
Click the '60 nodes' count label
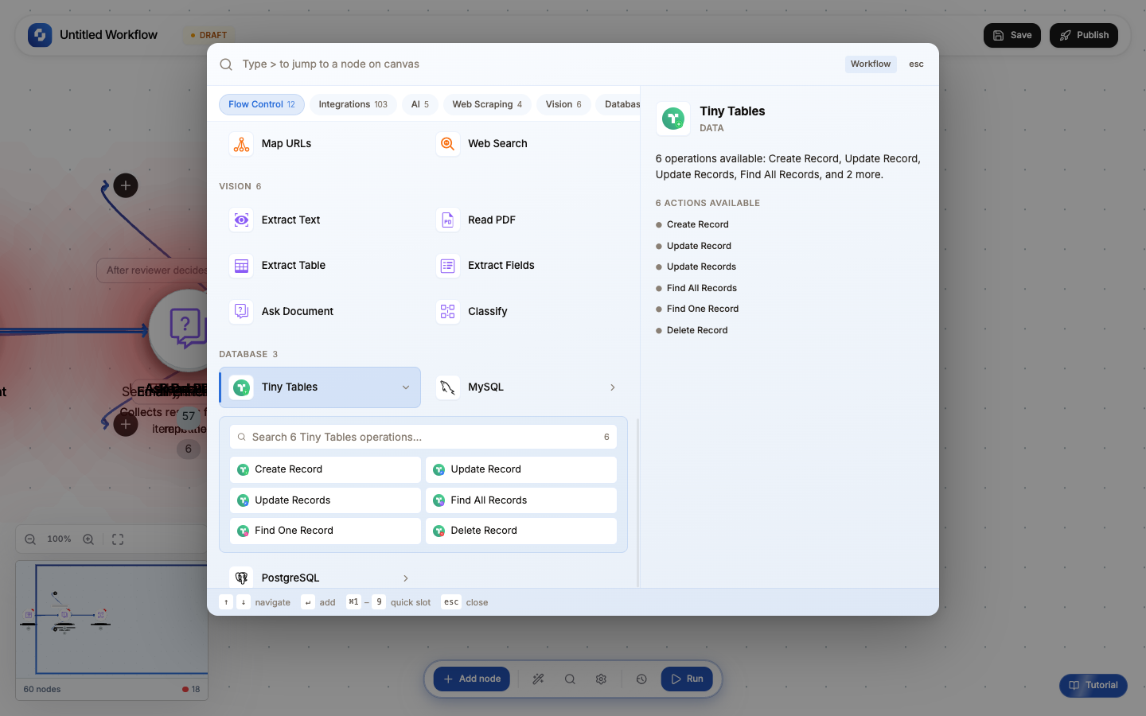click(42, 690)
